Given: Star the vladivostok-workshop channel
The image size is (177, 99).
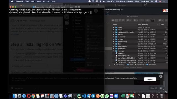Looking at the screenshot, I should 122,10.
